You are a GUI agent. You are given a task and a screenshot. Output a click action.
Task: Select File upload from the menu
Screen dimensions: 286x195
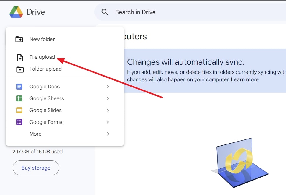pos(42,57)
